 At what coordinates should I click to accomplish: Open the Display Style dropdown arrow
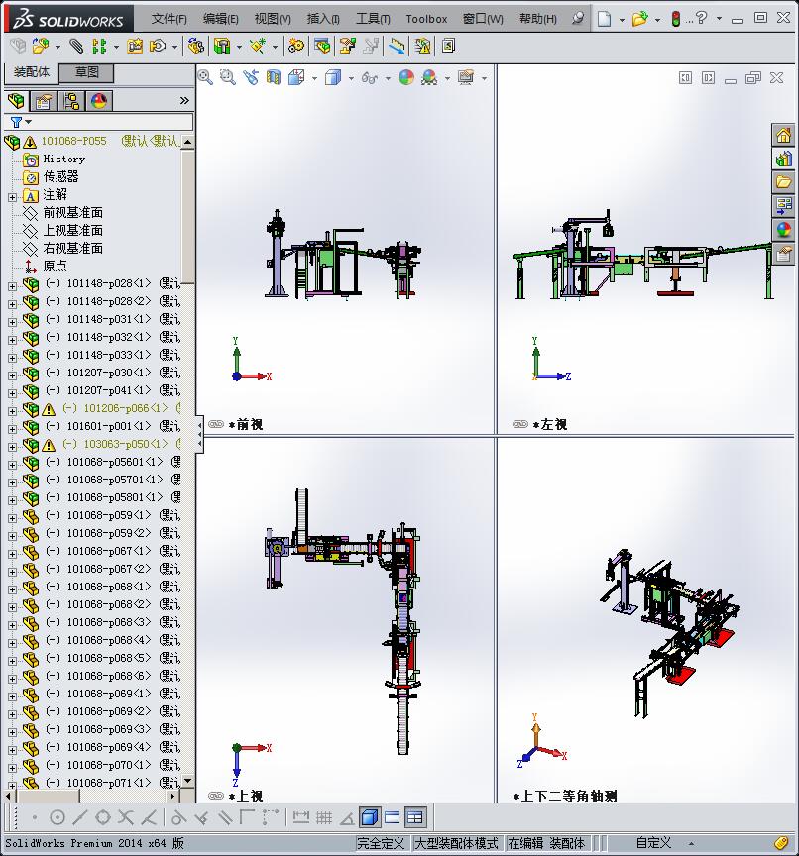[351, 78]
